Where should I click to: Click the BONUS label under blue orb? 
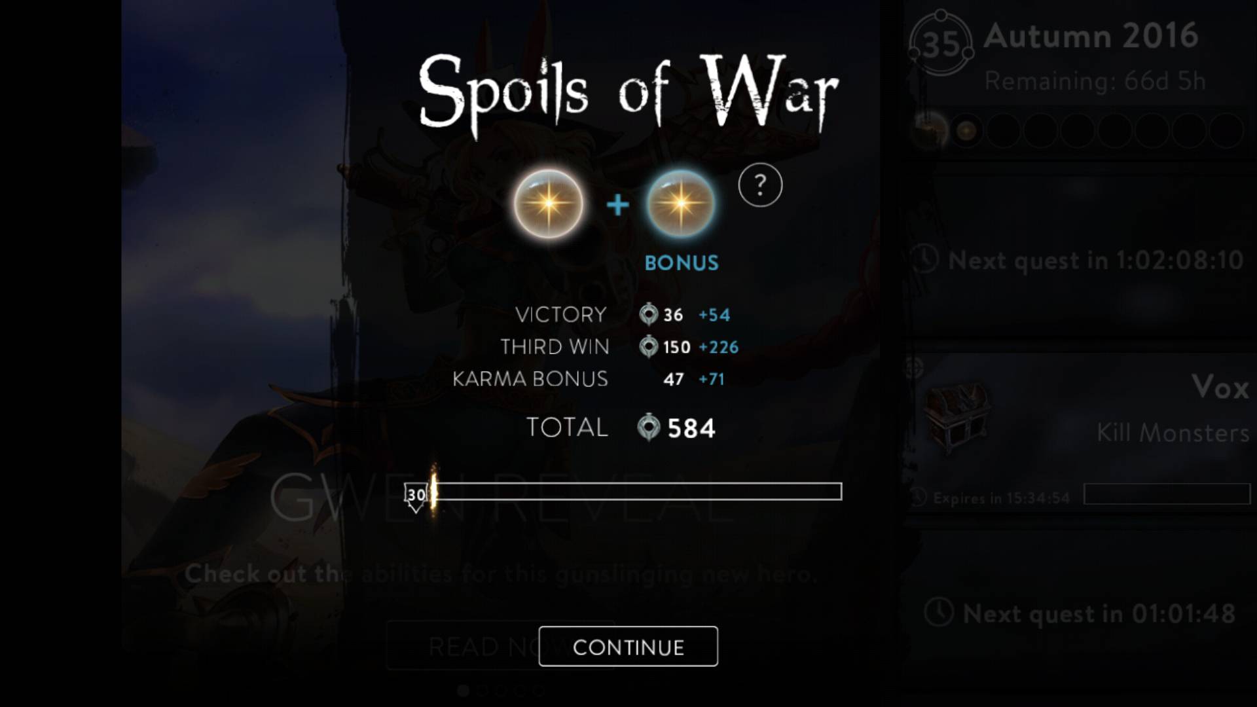[x=682, y=263]
